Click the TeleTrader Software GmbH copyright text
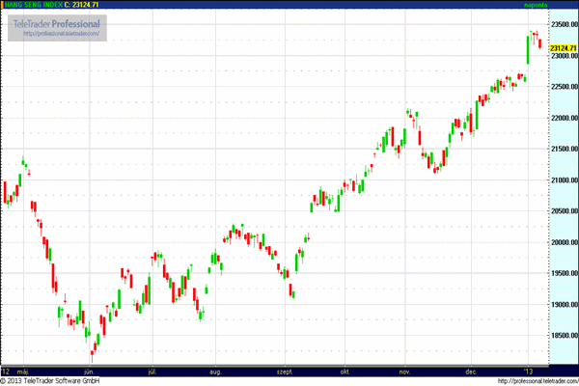579x386 pixels. (50, 380)
